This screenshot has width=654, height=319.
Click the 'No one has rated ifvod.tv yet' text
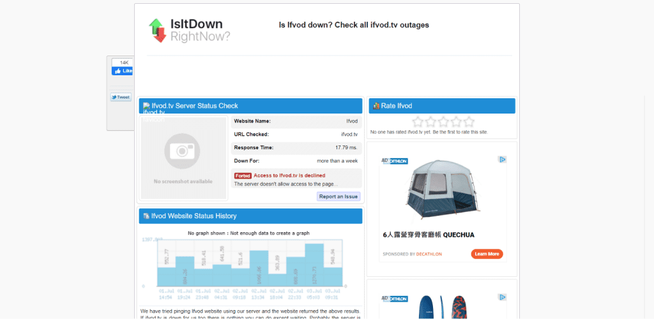coord(429,132)
